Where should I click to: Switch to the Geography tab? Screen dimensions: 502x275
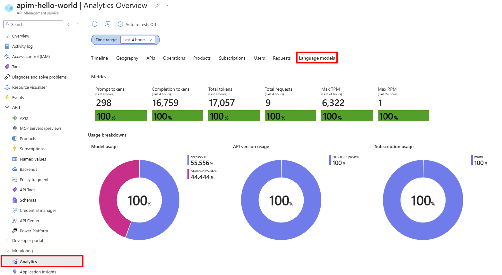127,58
